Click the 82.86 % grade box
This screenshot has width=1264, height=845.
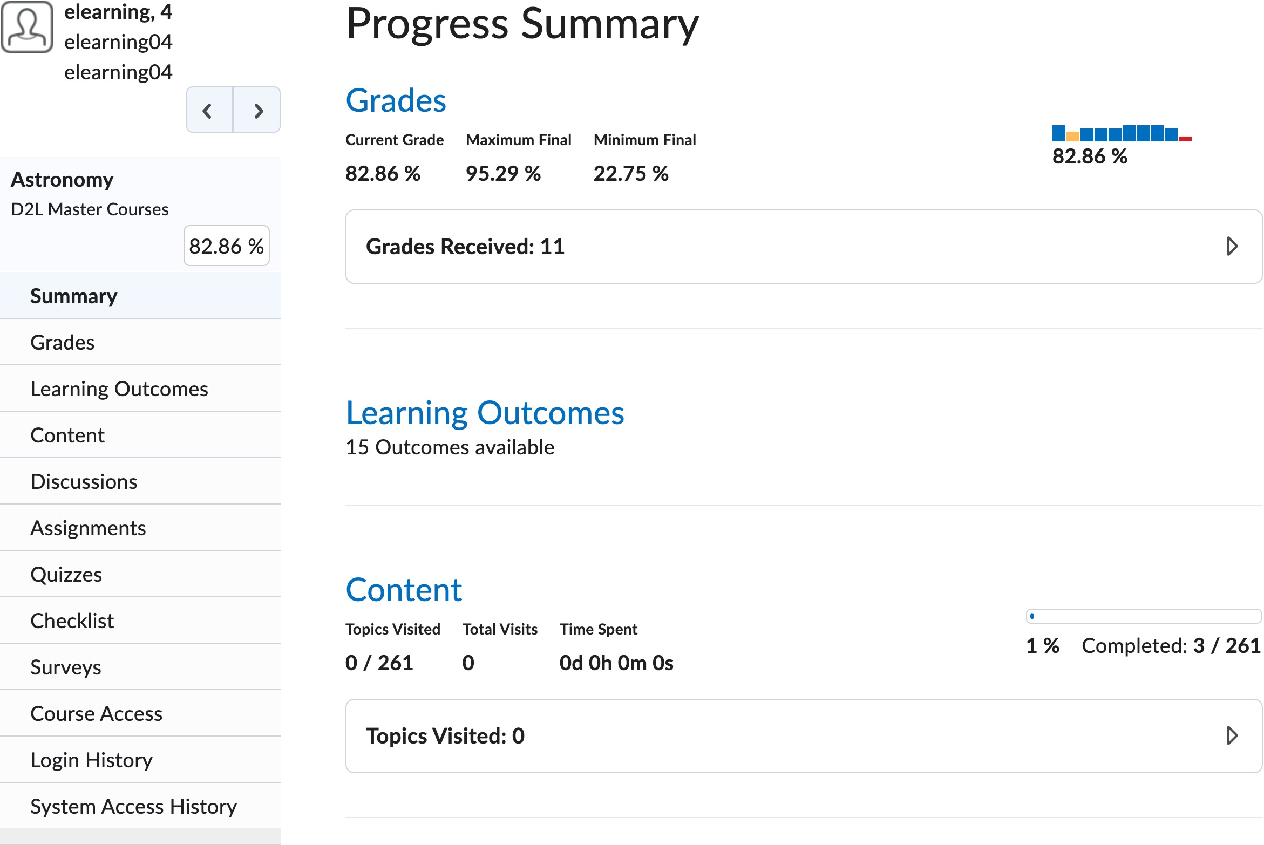226,246
